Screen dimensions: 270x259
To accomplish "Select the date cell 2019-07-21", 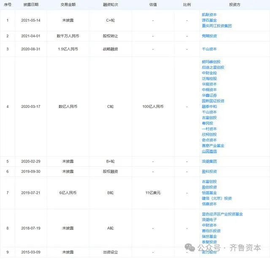I will (x=31, y=193).
